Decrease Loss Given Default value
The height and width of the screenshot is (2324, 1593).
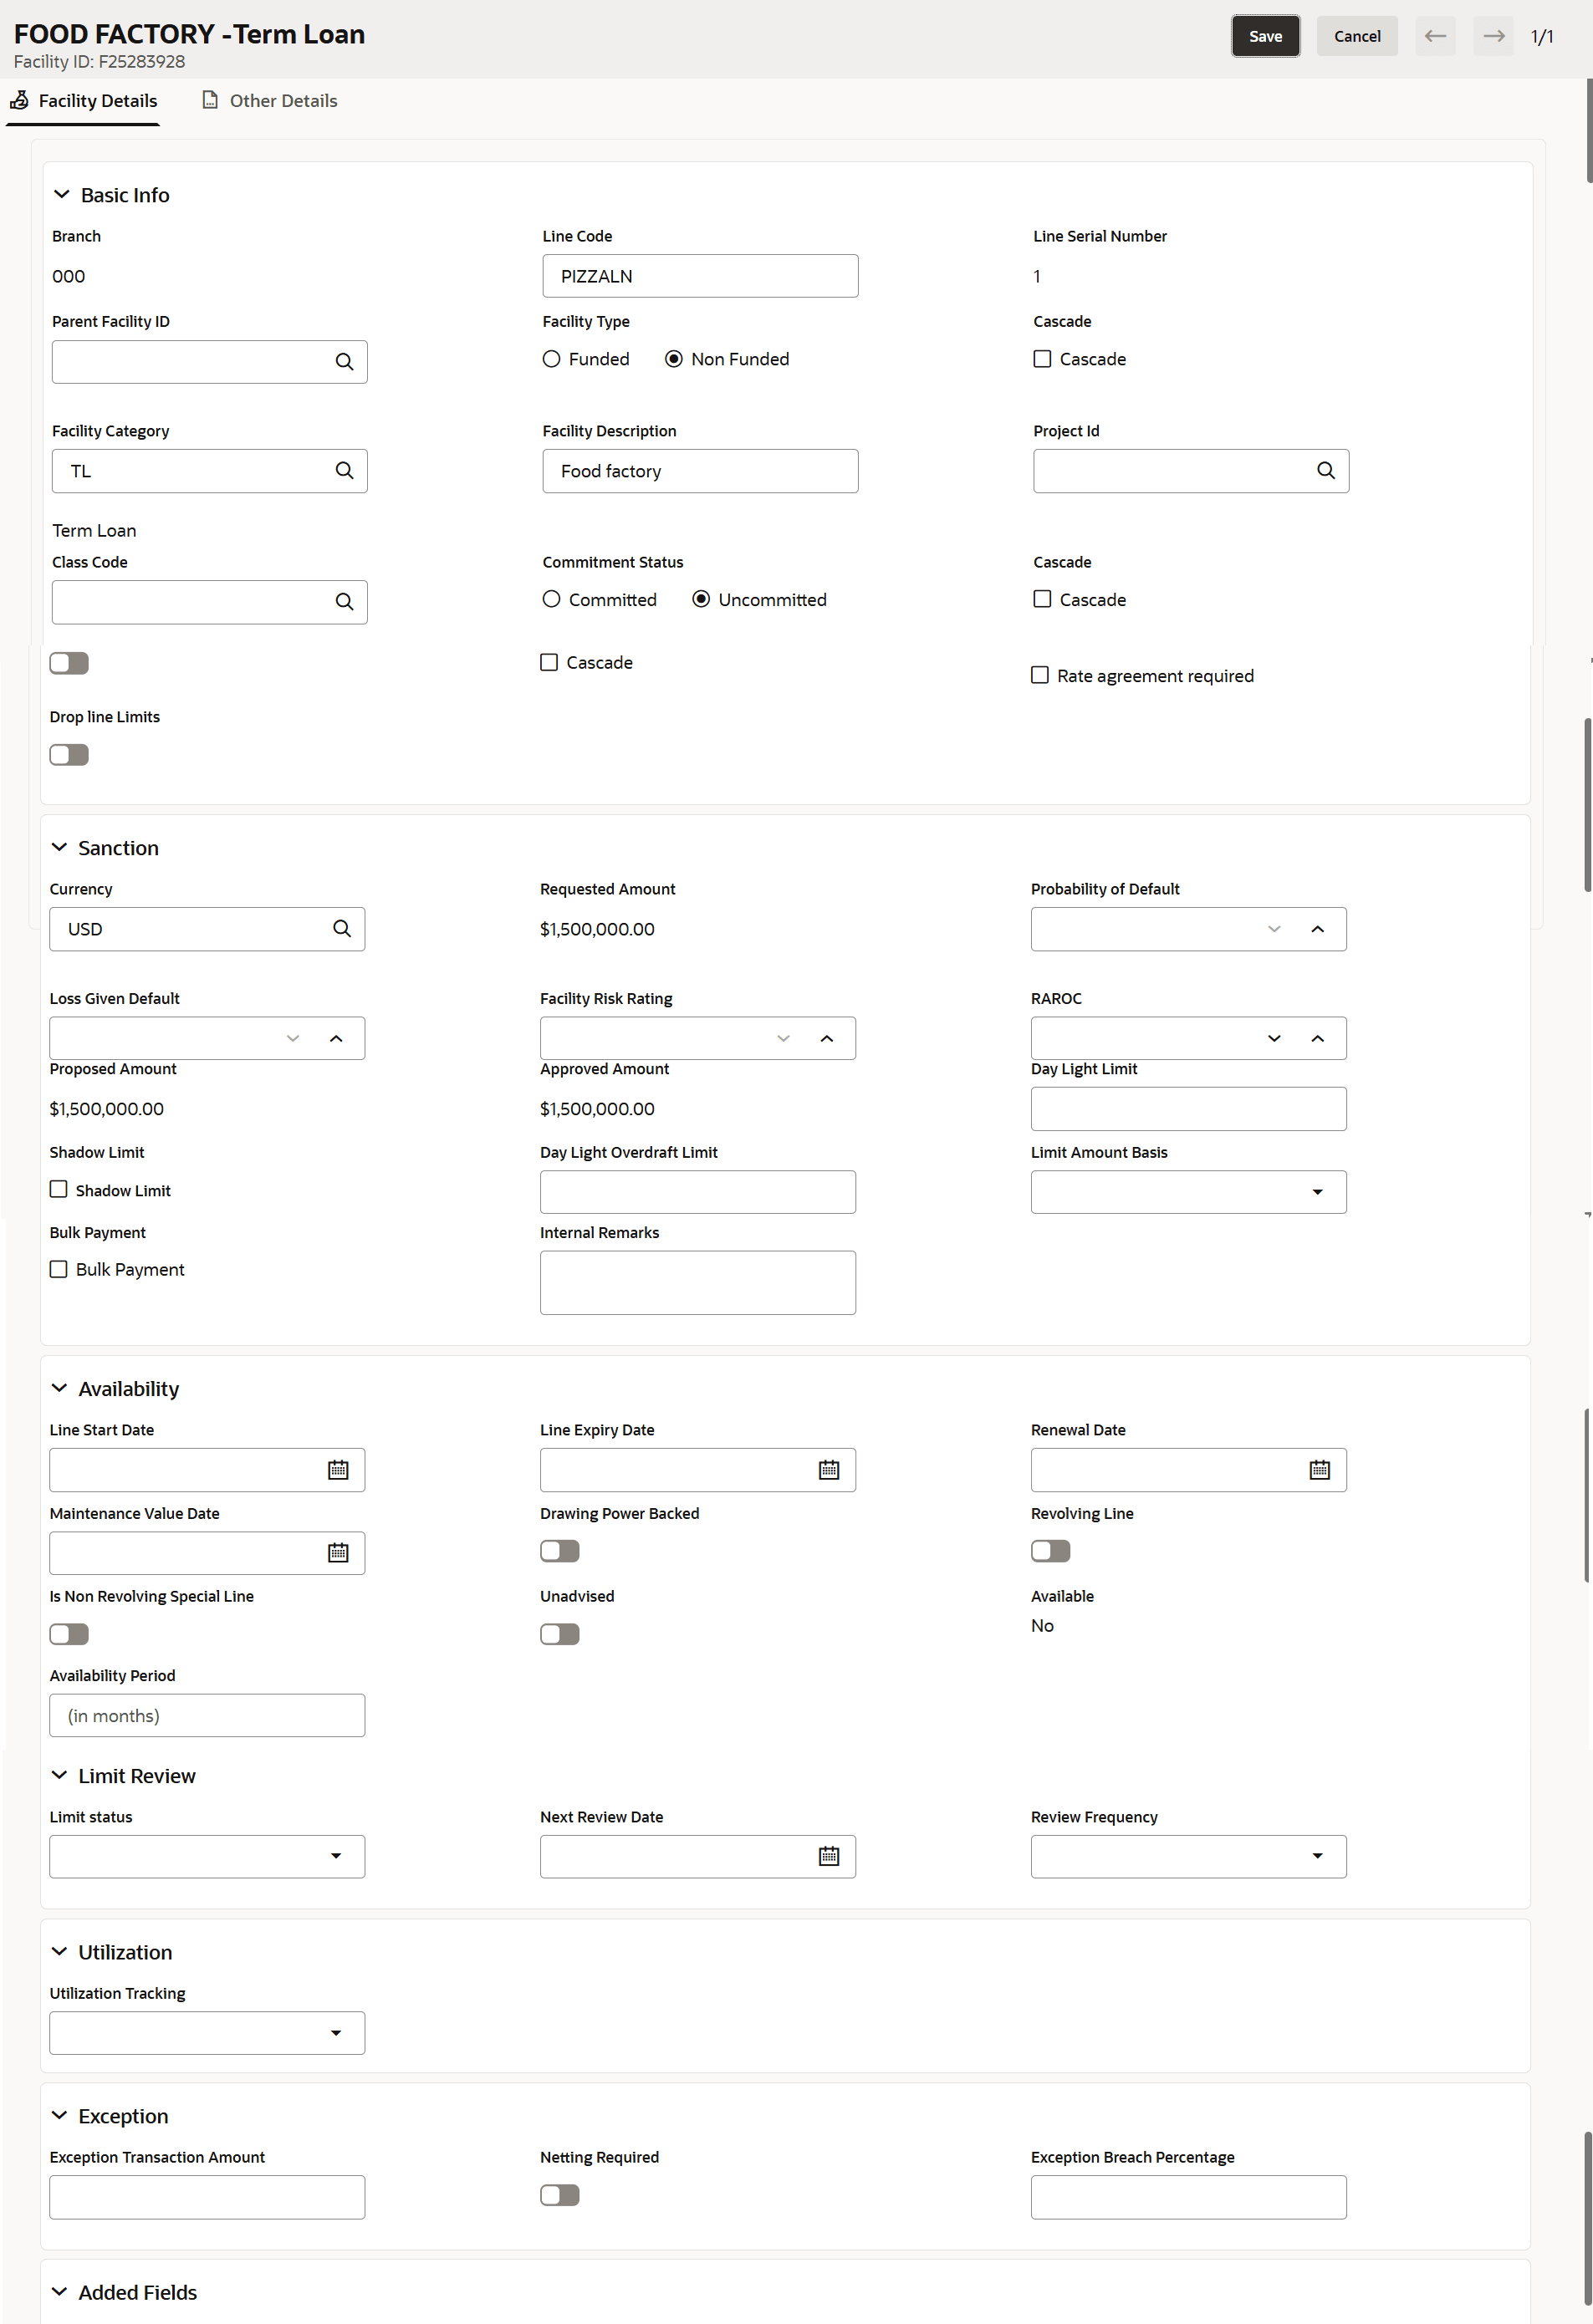(293, 1039)
